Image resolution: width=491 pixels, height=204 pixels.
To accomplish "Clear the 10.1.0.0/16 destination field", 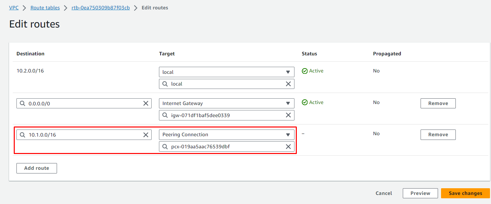I will point(146,135).
